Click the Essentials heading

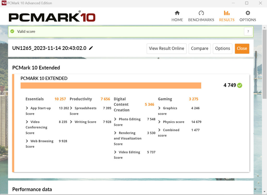pyautogui.click(x=35, y=99)
